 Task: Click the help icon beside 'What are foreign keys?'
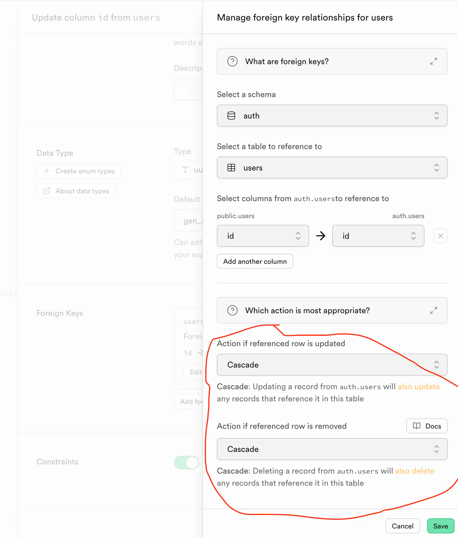(x=232, y=61)
